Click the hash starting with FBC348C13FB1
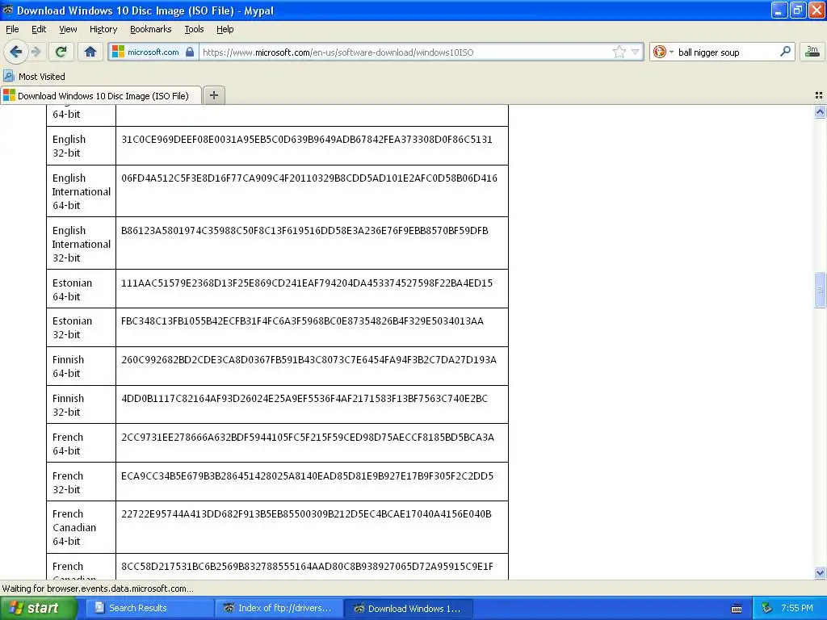This screenshot has width=827, height=620. pos(302,321)
